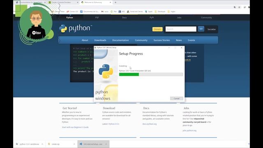
Task: Open the Start with our Beginner's Guide link
Action: tap(75, 127)
